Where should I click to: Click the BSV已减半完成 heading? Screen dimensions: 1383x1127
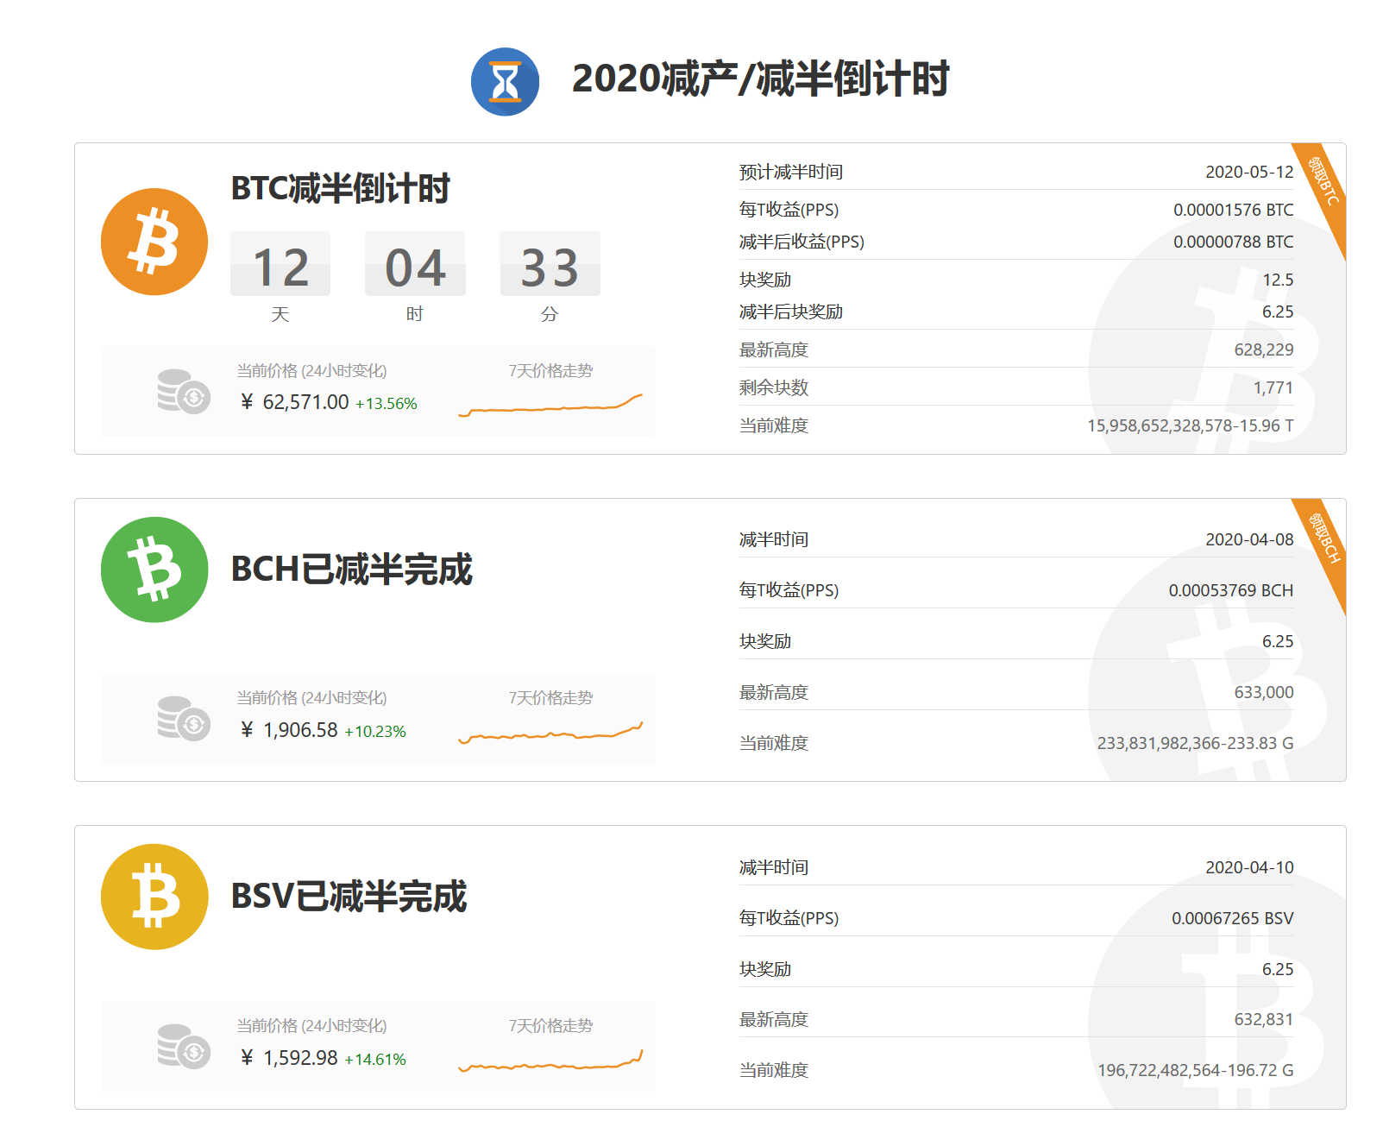pos(349,897)
